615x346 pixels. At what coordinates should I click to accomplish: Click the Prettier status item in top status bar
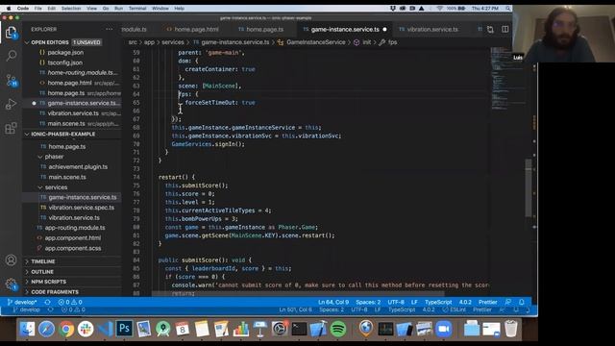tap(488, 302)
